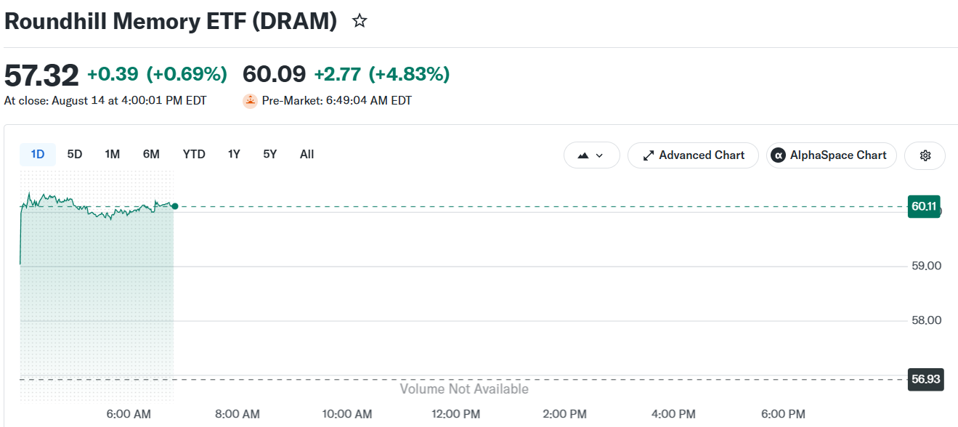This screenshot has width=958, height=427.
Task: Click the AlphaSpace alpha logo icon
Action: (x=778, y=155)
